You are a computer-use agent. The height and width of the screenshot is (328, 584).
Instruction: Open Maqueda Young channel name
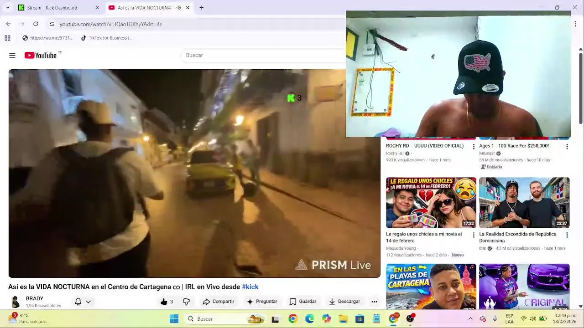coord(401,248)
